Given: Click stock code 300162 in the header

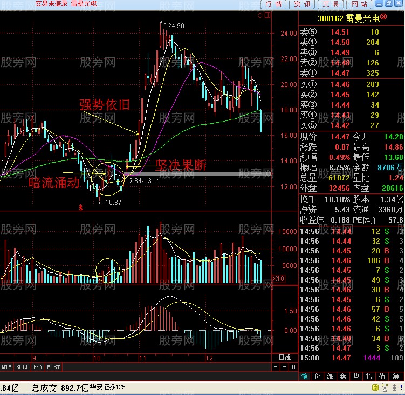Looking at the screenshot, I should coord(330,18).
